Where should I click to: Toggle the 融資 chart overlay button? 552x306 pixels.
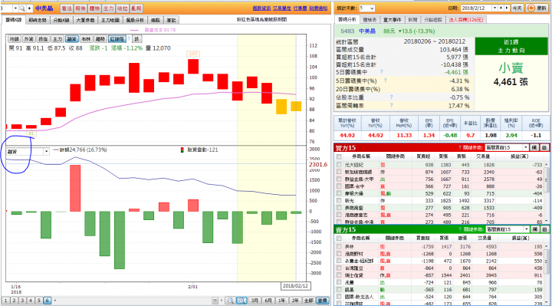point(71,39)
